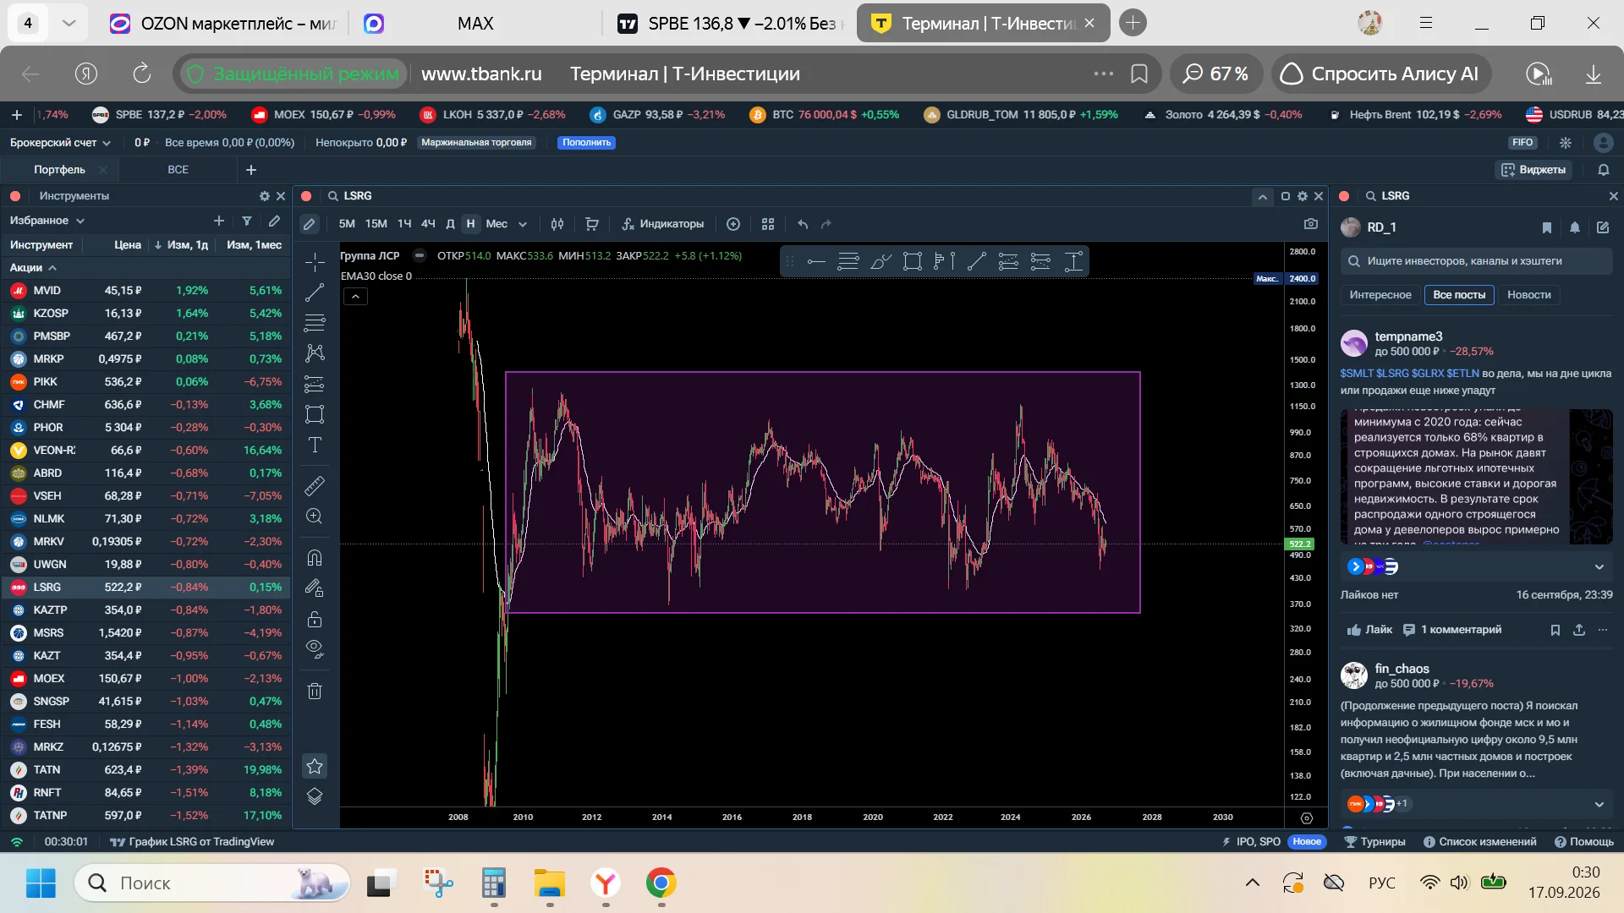Open File Explorer from the Windows taskbar
The height and width of the screenshot is (913, 1624).
550,883
